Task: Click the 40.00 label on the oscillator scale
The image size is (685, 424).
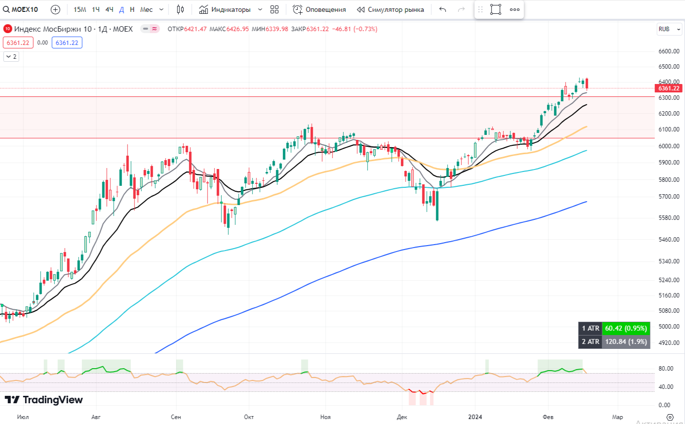Action: pyautogui.click(x=666, y=387)
